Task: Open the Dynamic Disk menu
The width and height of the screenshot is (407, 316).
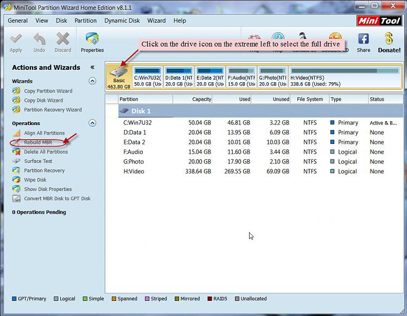Action: coord(122,21)
